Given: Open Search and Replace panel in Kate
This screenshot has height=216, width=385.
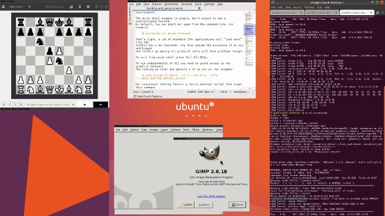Looking at the screenshot, I should tap(148, 96).
